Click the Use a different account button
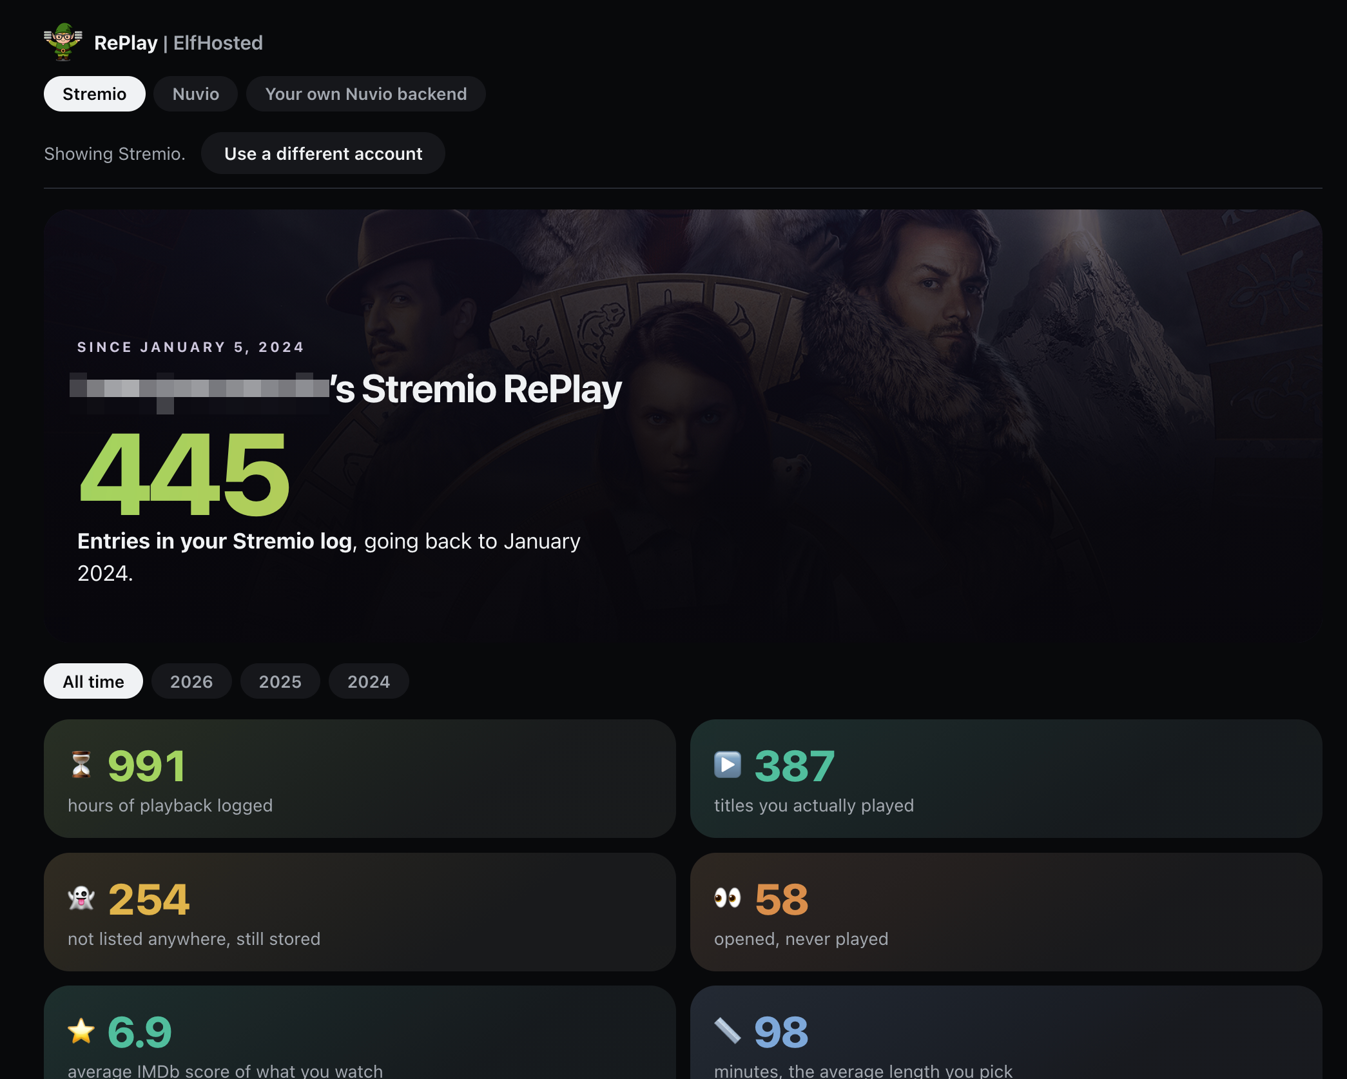Viewport: 1347px width, 1079px height. [324, 153]
